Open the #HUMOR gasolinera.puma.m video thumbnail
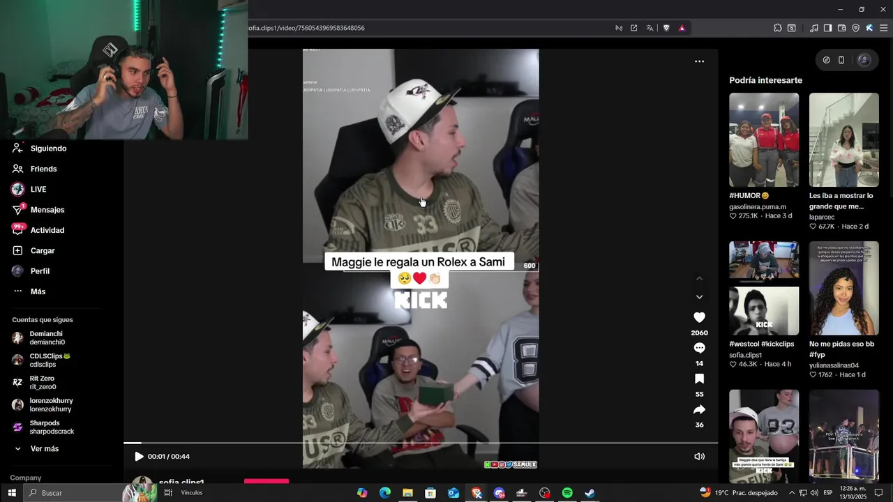893x502 pixels. point(764,140)
